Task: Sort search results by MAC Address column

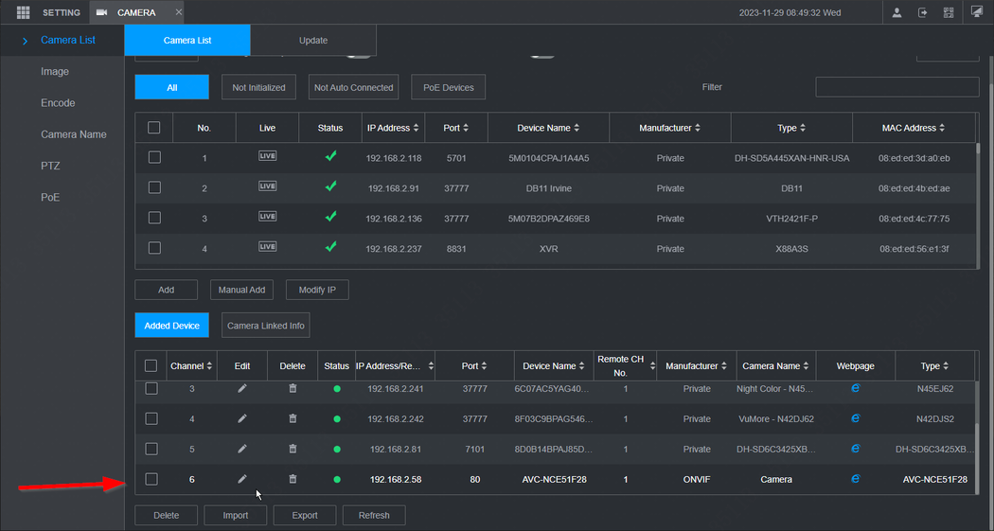Action: pyautogui.click(x=912, y=128)
